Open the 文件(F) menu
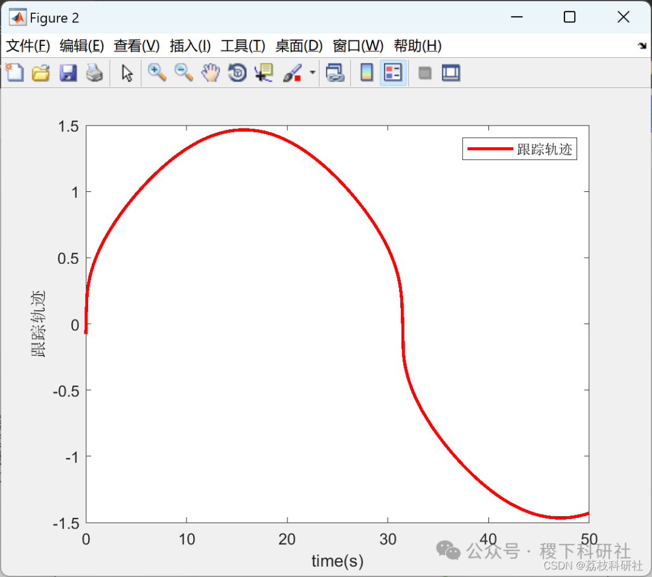652x577 pixels. point(28,46)
